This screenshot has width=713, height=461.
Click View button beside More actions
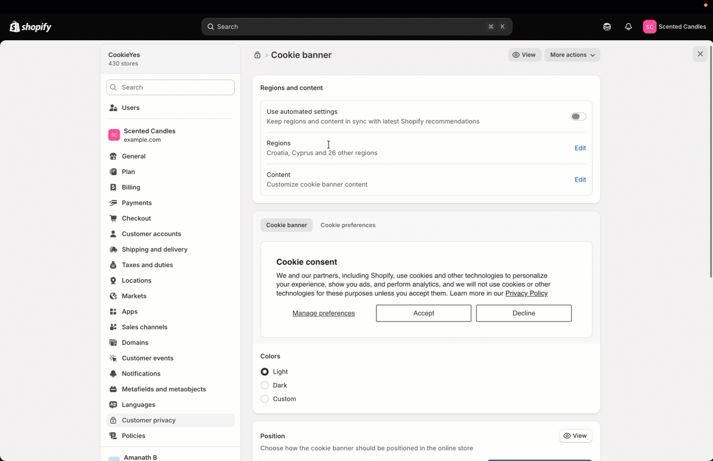(525, 55)
